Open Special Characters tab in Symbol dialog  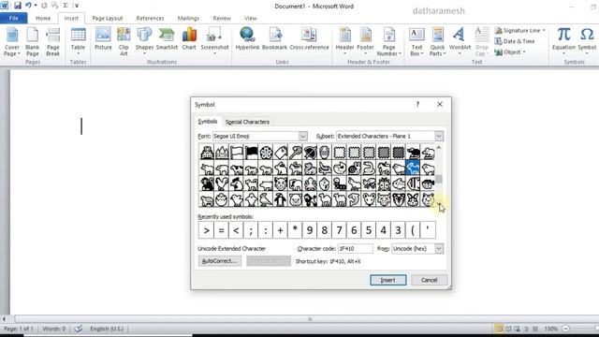[247, 122]
